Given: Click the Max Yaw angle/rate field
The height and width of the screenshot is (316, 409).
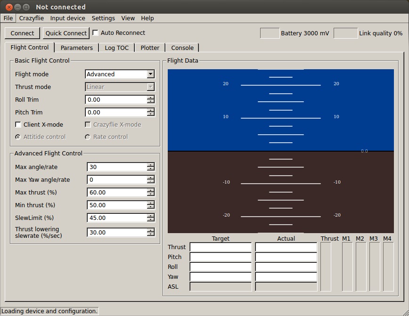Looking at the screenshot, I should click(117, 179).
